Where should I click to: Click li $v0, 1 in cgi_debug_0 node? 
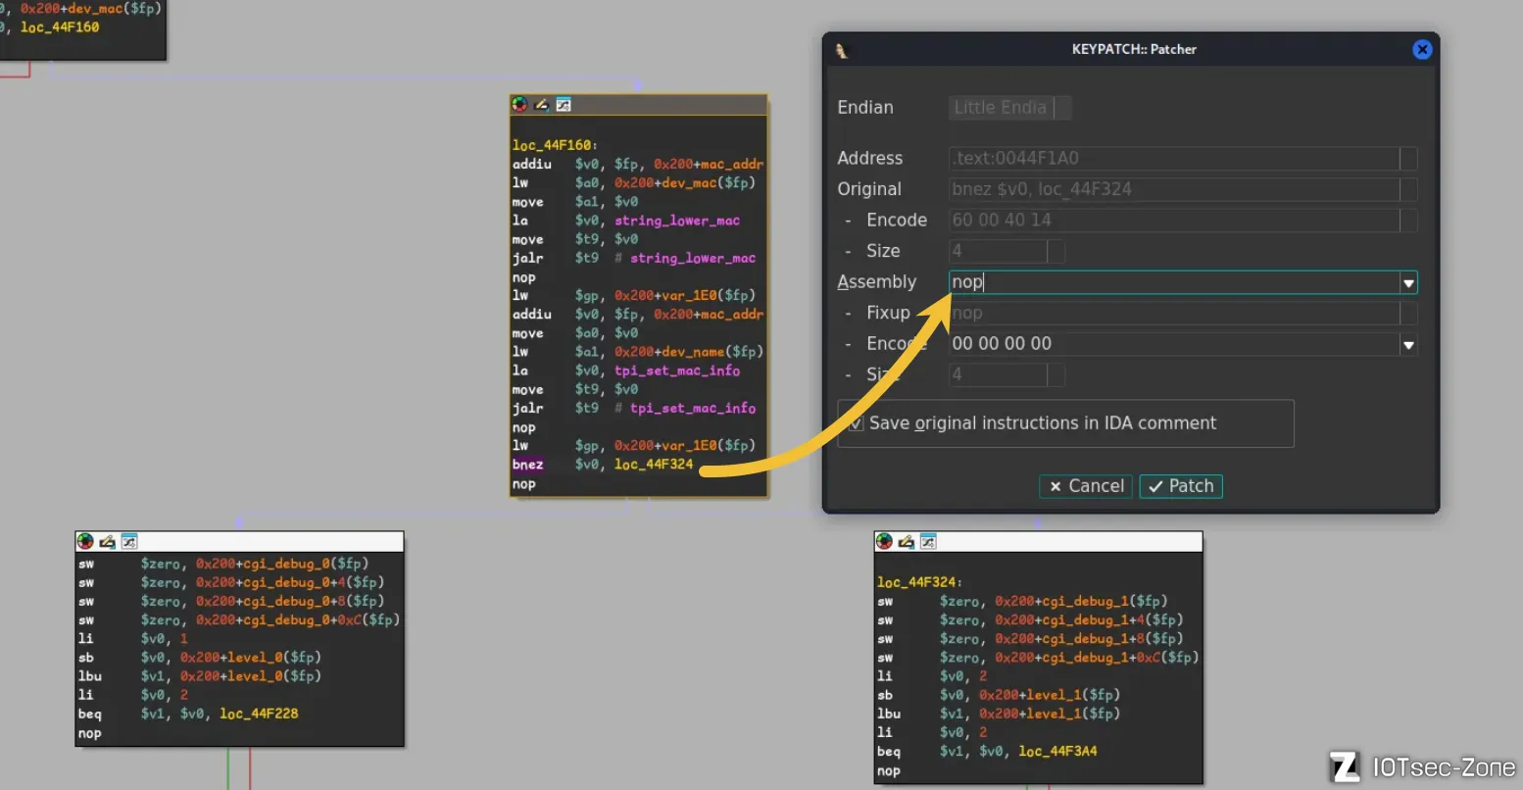133,639
